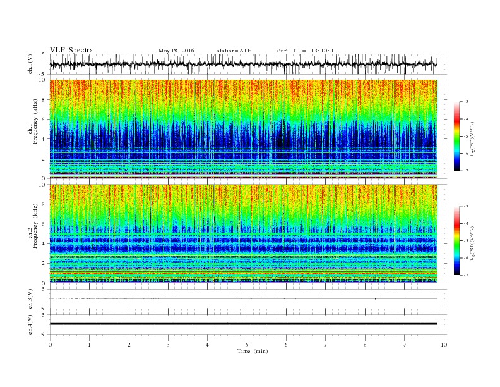Select the "station=ATH" header label
This screenshot has height=387, width=500.
click(234, 51)
